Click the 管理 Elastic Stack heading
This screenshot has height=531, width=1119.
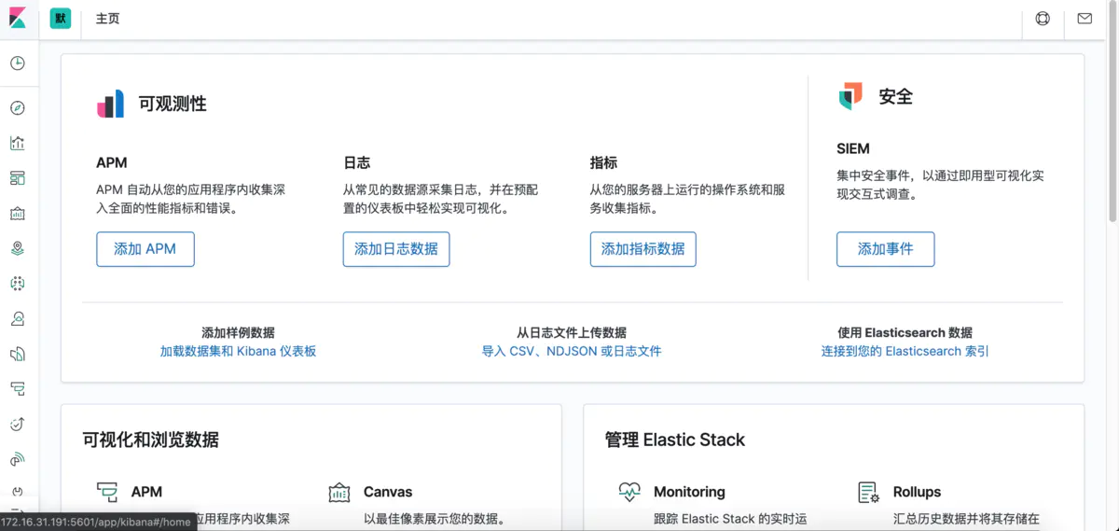(675, 440)
